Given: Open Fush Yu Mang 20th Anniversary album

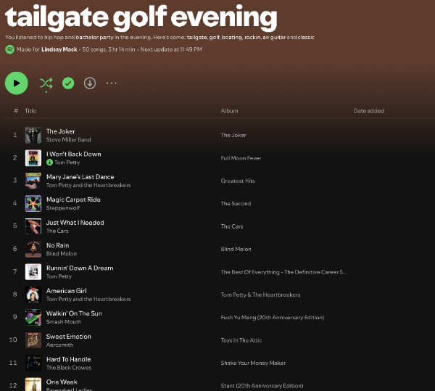Looking at the screenshot, I should point(273,318).
